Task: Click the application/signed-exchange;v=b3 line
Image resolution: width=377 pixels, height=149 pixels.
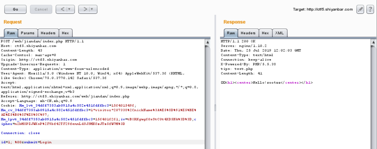Action: [x=38, y=92]
